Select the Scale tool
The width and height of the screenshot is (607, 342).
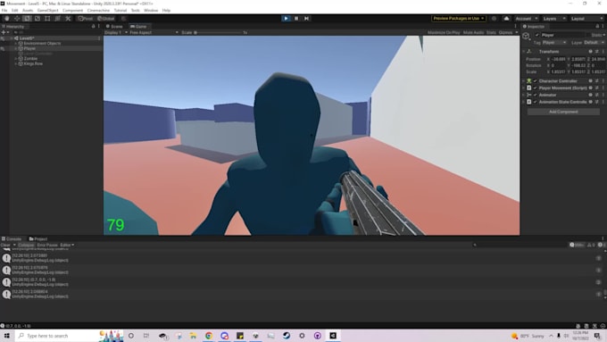click(x=37, y=18)
